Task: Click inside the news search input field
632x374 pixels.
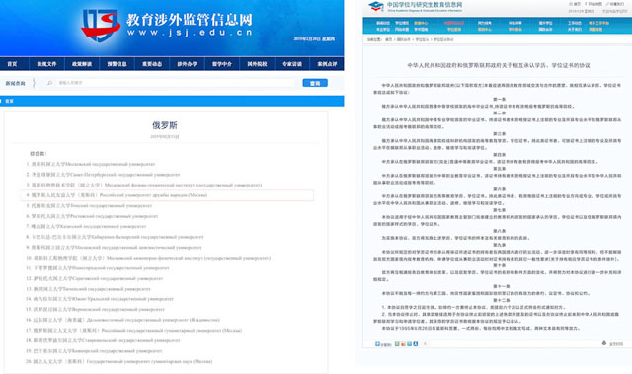Action: [x=174, y=83]
